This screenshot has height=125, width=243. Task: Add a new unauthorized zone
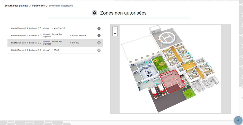pyautogui.click(x=238, y=120)
